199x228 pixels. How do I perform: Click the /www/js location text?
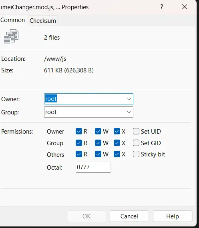(55, 59)
